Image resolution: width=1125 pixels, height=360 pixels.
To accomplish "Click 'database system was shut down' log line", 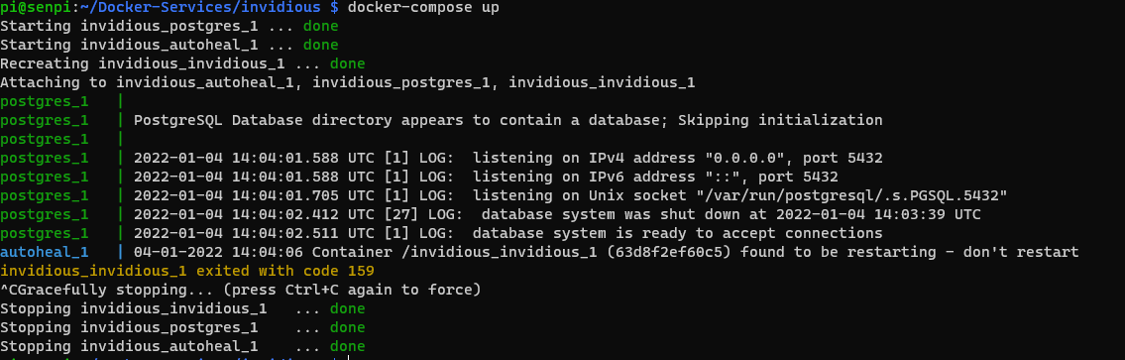I will click(x=557, y=214).
